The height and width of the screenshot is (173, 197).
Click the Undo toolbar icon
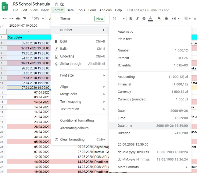coord(5,19)
